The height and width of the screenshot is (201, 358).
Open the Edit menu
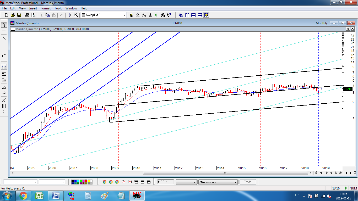click(13, 8)
